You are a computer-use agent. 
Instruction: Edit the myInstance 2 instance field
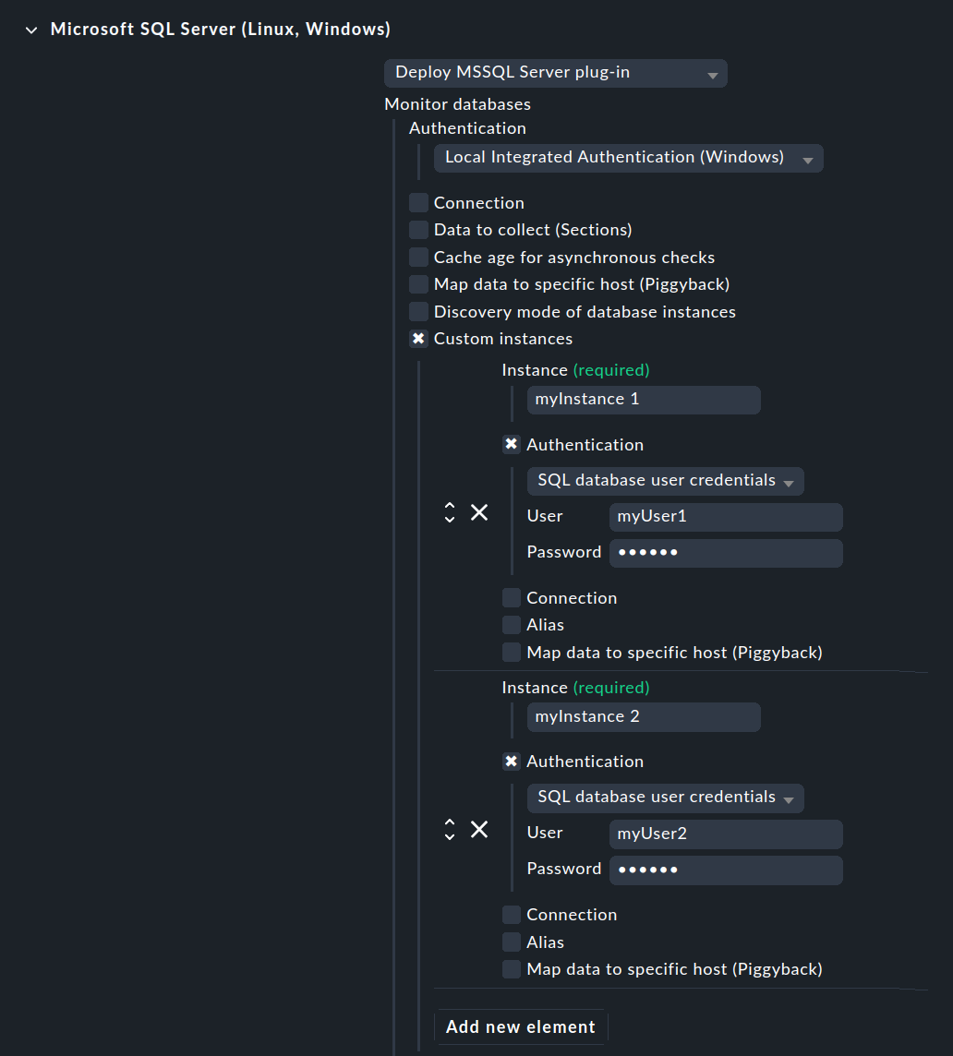644,716
